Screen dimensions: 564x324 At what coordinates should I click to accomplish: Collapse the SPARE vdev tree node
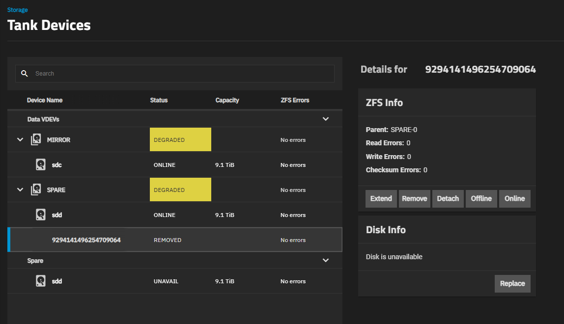20,190
